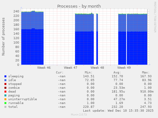Click uninterruptible average value 47.27m
Viewport: 158px width, 118px height.
click(119, 99)
